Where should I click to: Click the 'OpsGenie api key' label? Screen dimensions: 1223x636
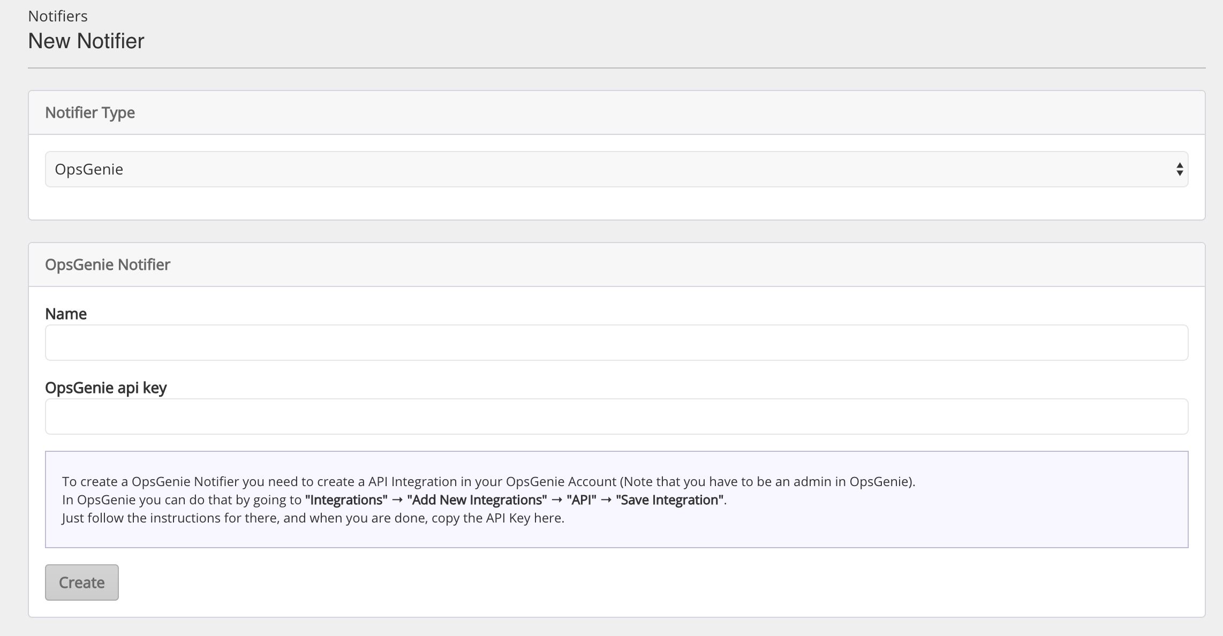click(106, 388)
